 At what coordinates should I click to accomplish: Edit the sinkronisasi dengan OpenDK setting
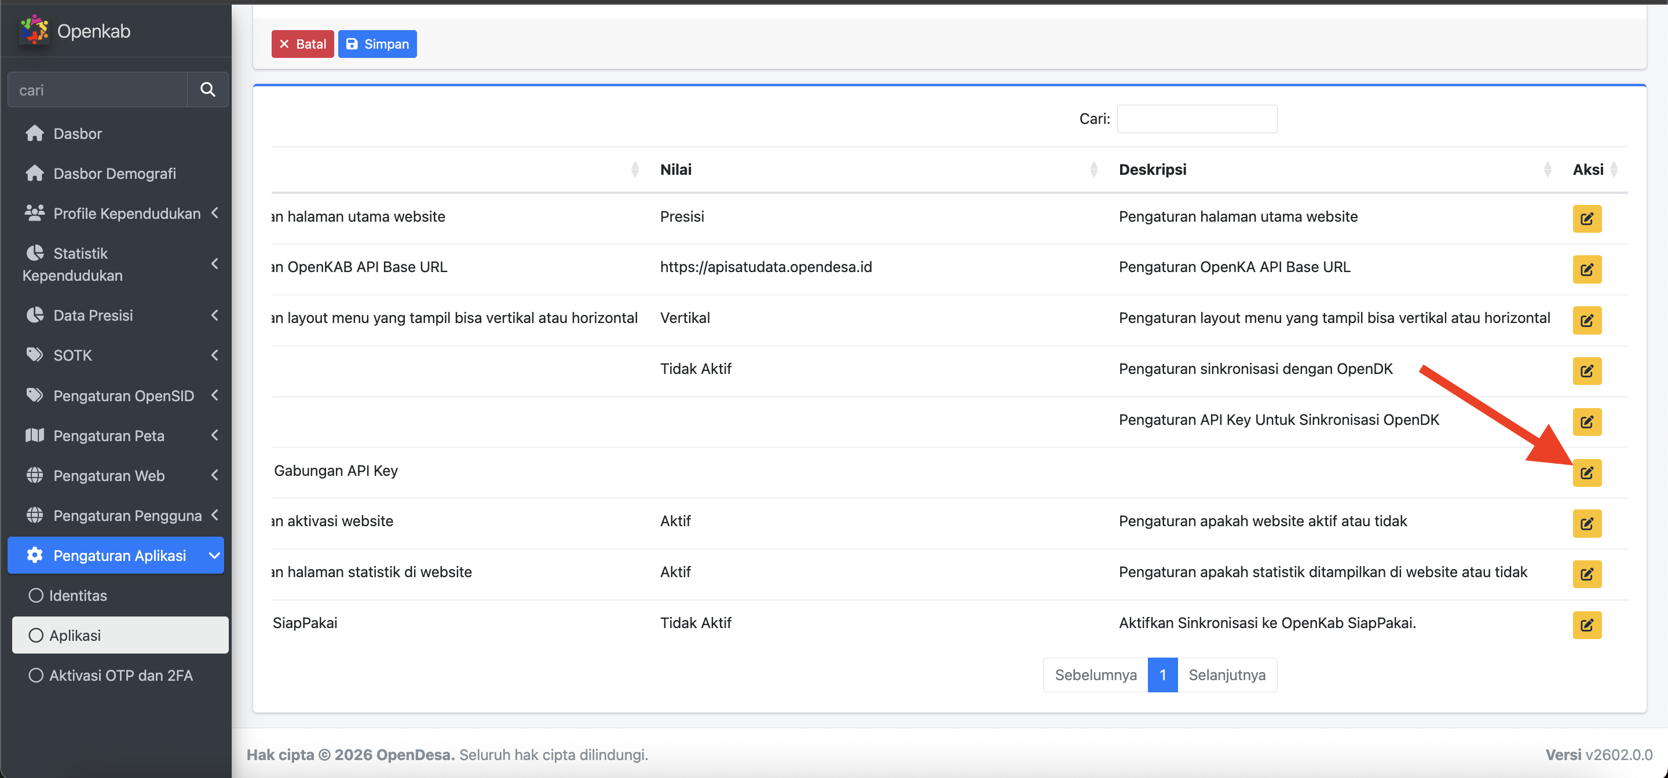pos(1586,371)
